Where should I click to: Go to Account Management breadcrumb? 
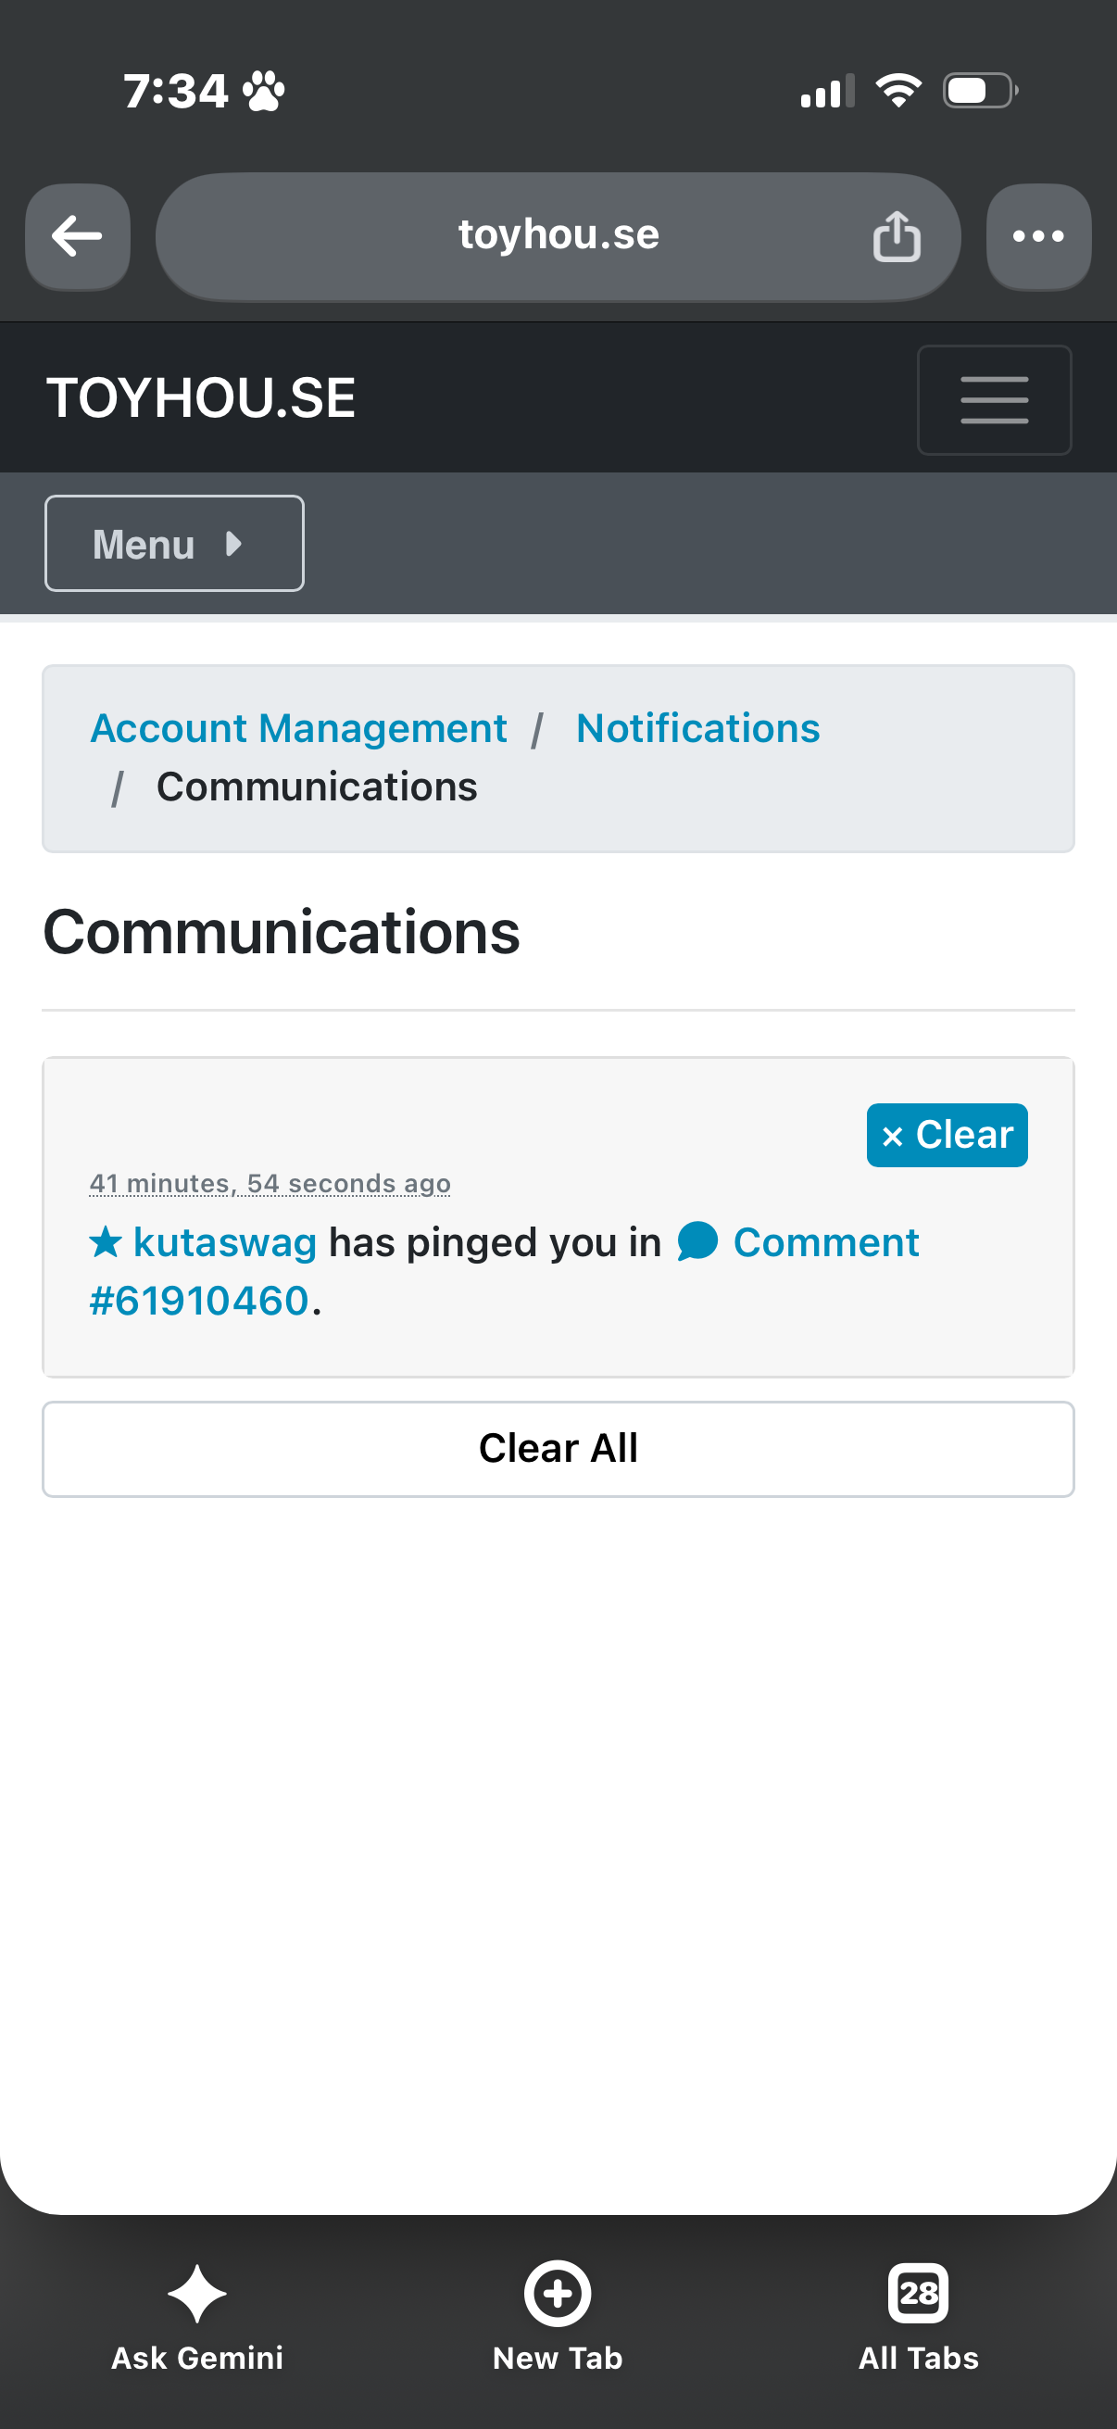point(299,728)
